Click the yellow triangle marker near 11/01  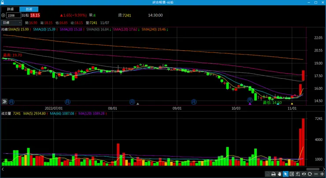pyautogui.click(x=292, y=104)
